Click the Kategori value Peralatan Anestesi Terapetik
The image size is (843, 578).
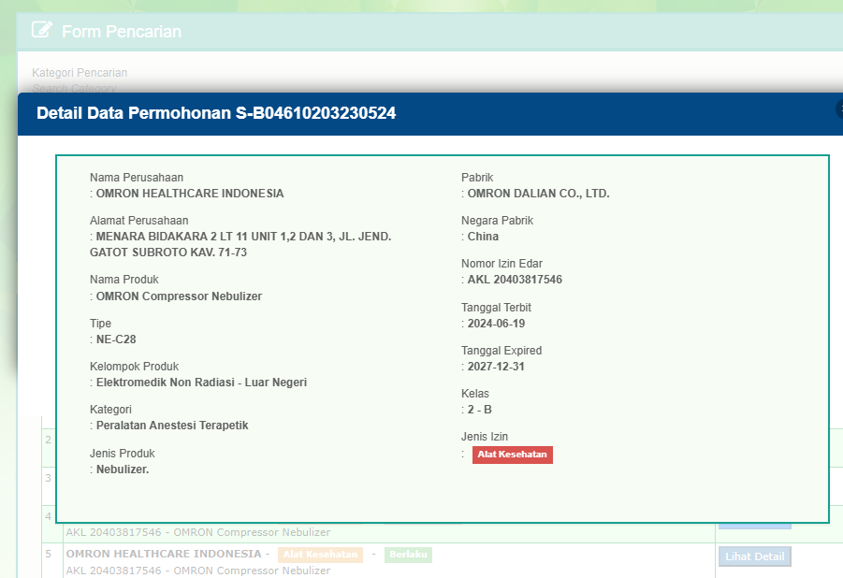172,426
